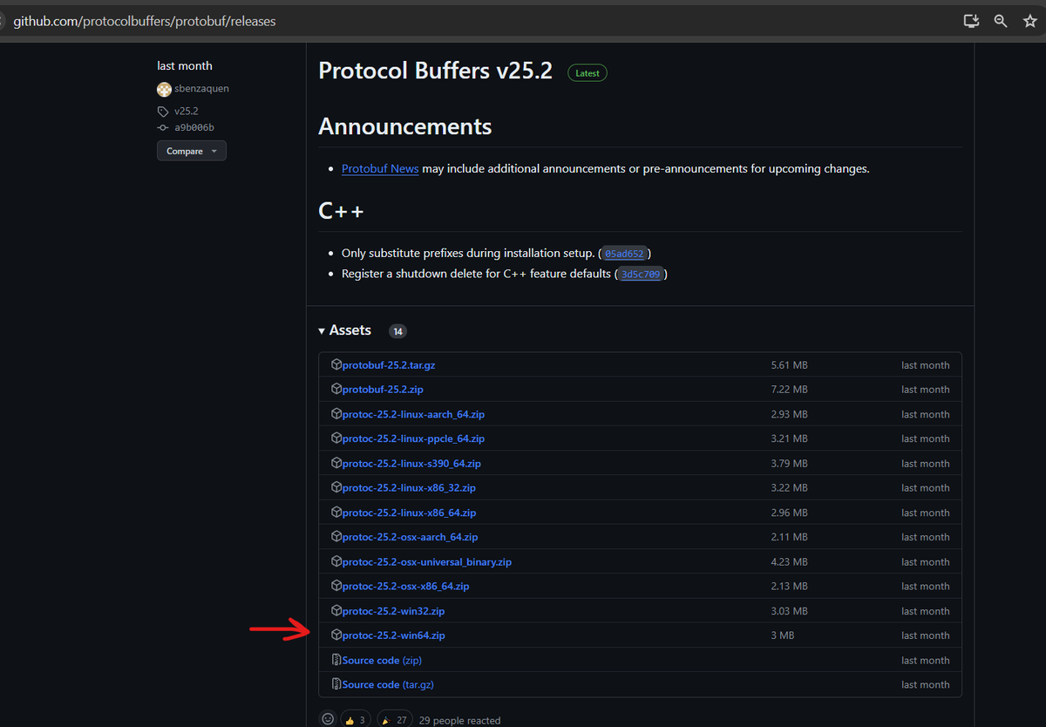Screen dimensions: 1046x727
Task: Download protoc-25.2-linux-s390_64.zip
Action: coord(411,464)
